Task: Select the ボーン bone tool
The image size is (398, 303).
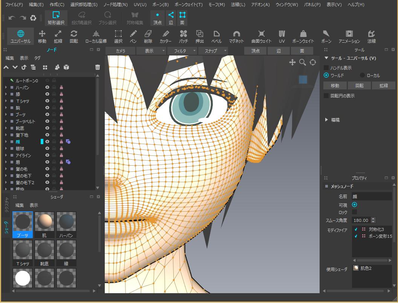Action: point(326,36)
